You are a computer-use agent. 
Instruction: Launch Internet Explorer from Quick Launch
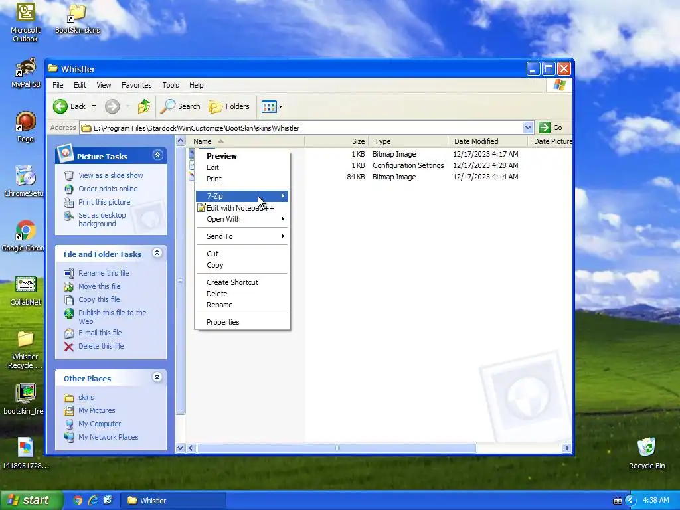click(93, 501)
